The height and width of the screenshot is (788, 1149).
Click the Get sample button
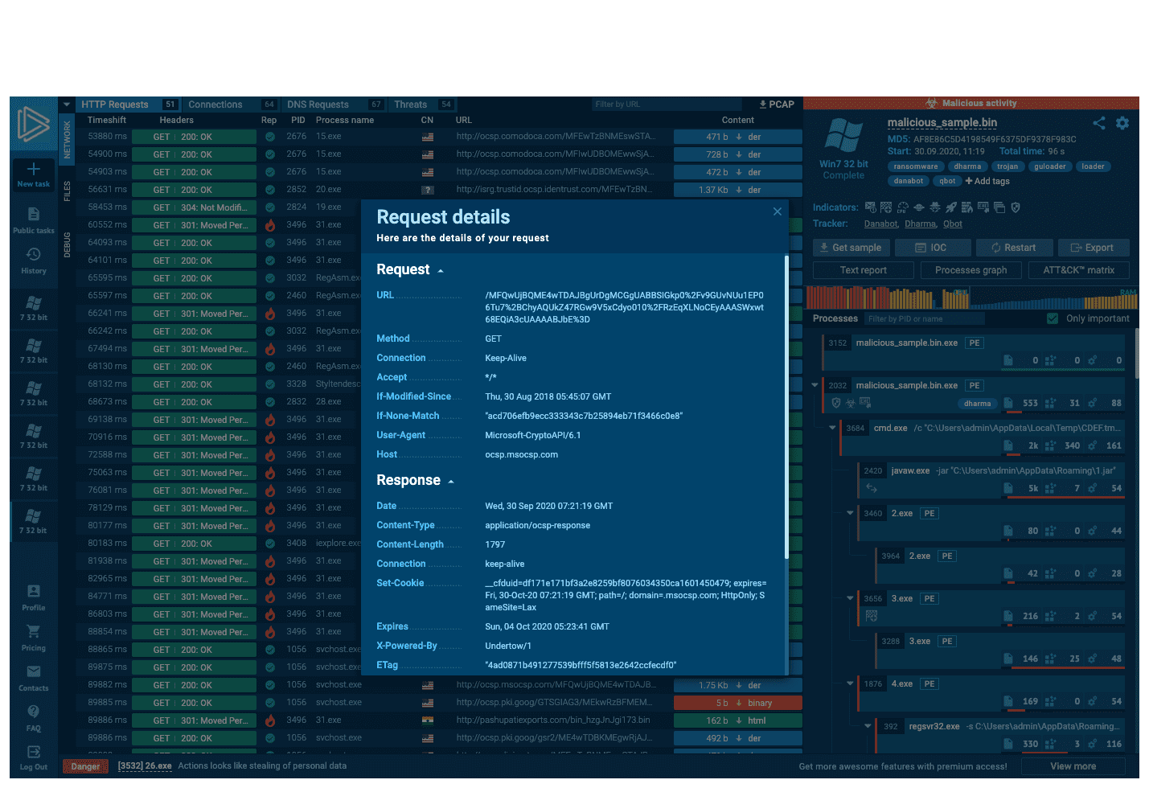[x=850, y=248]
